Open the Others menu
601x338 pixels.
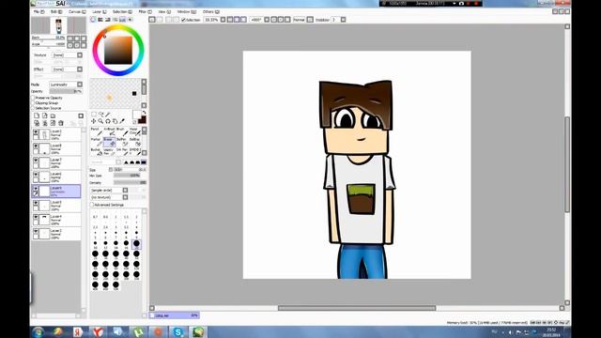pos(210,12)
